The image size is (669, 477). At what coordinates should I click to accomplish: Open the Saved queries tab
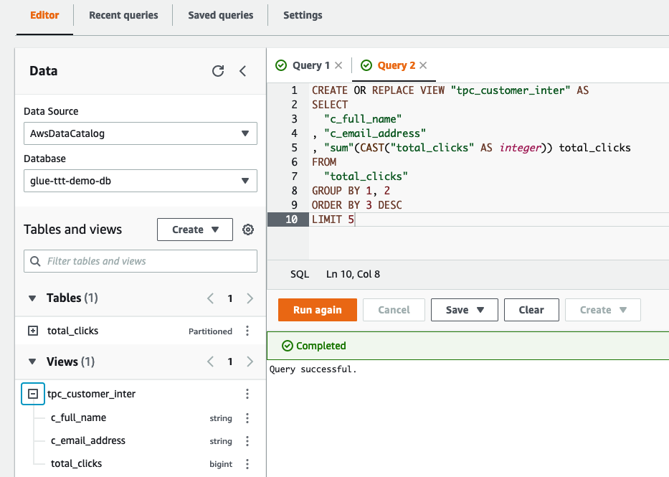coord(221,15)
